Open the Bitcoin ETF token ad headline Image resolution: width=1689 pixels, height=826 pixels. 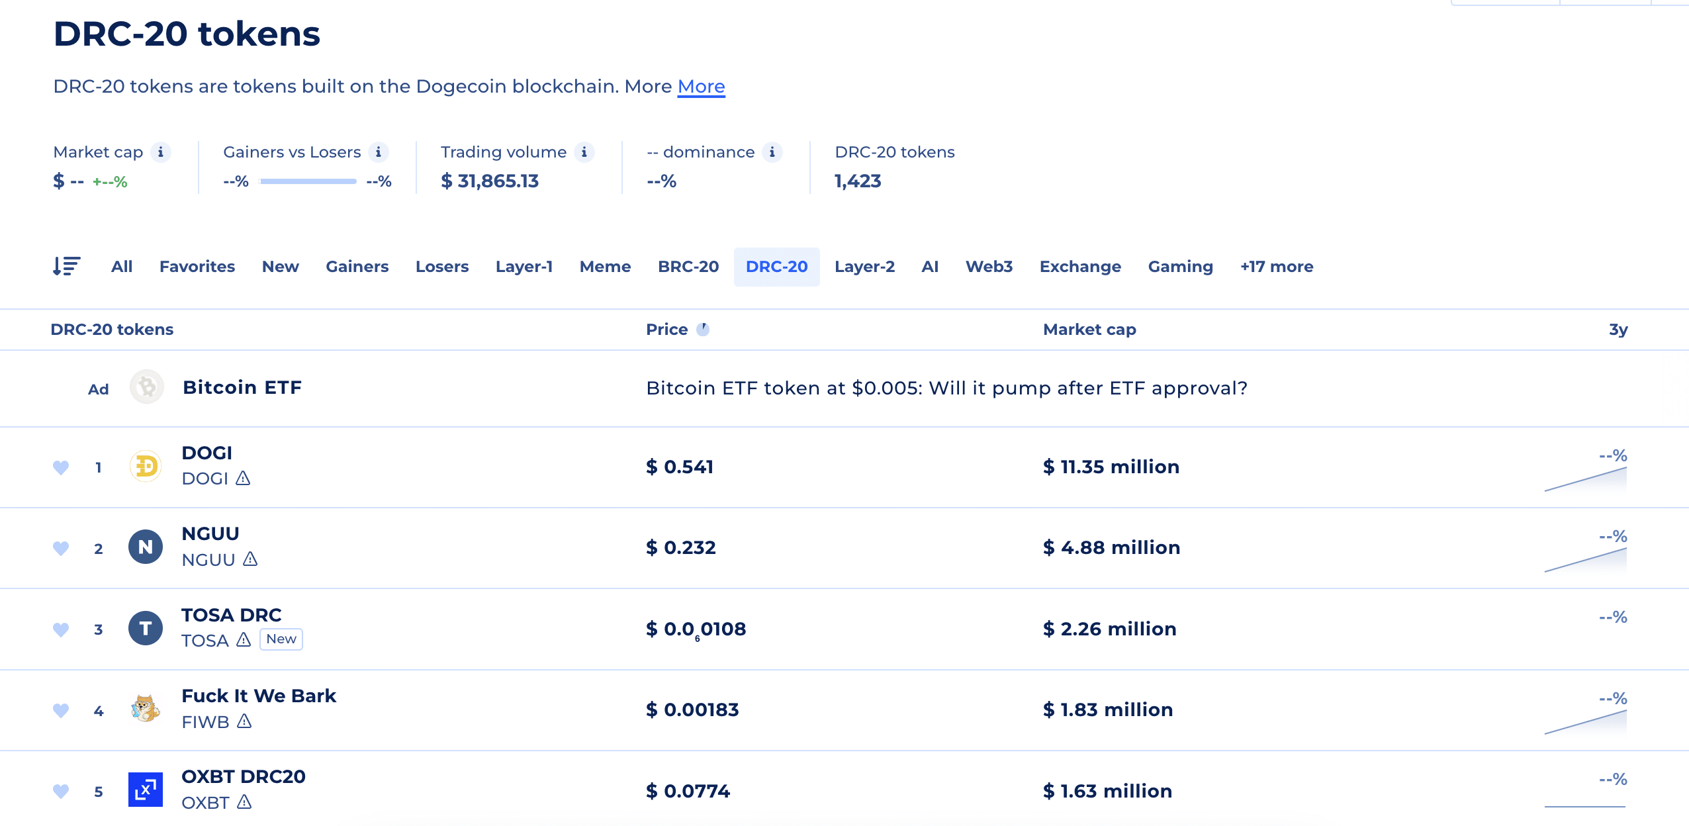click(x=946, y=388)
